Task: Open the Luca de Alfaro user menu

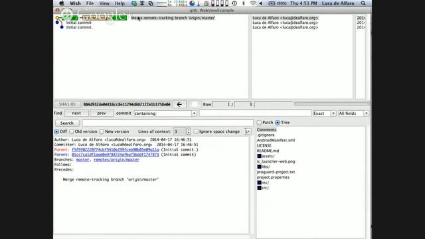Action: tap(338, 3)
